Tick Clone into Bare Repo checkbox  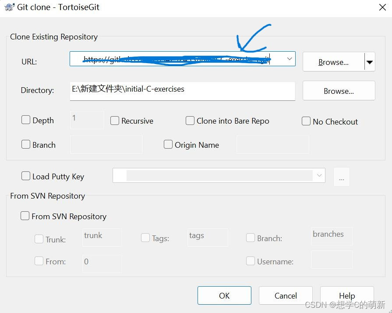(x=190, y=121)
